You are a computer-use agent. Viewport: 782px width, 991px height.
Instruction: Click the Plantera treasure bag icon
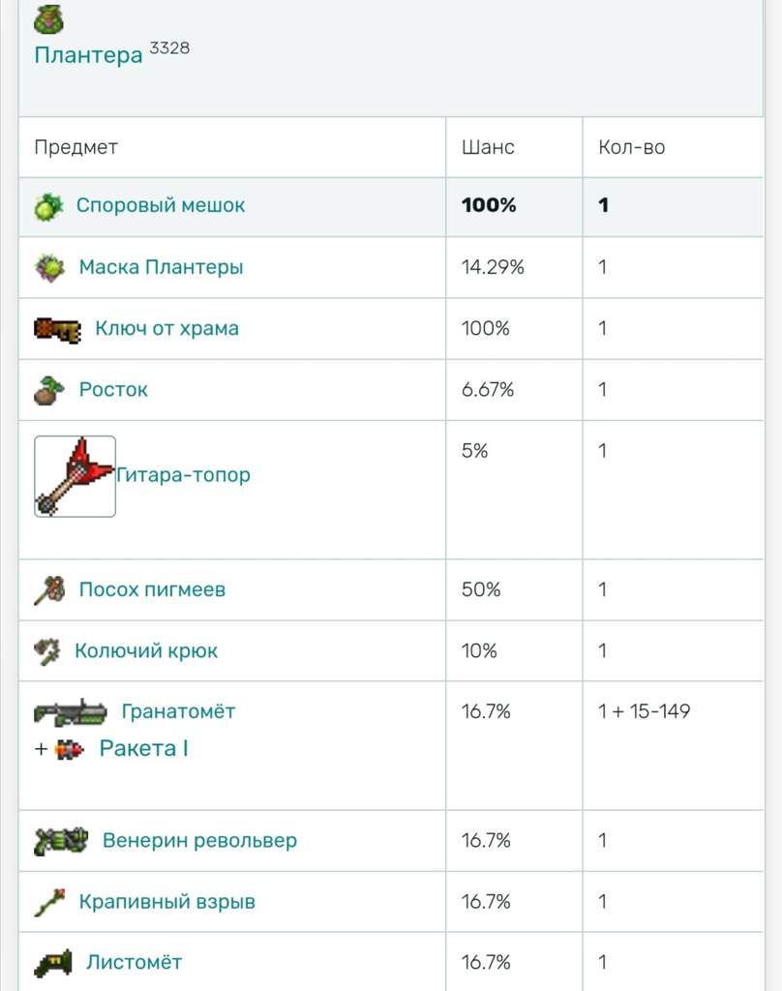[48, 19]
